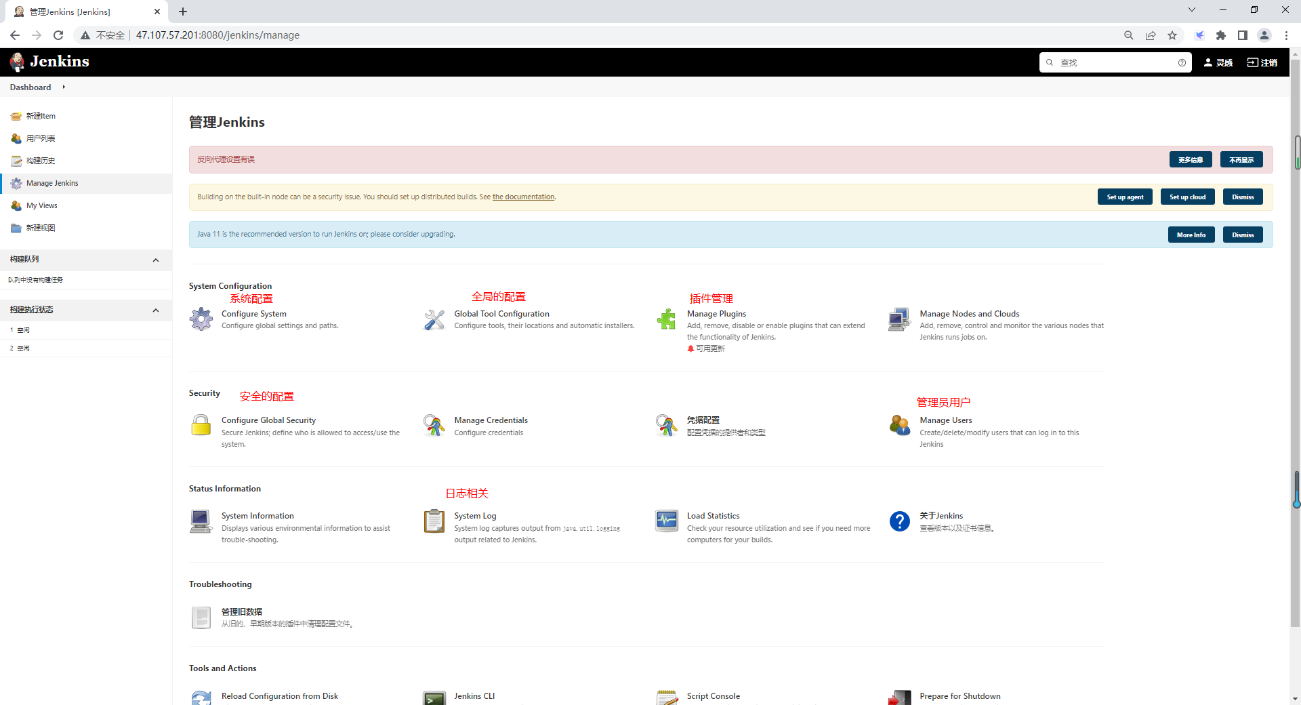Open the Prepare for Shutdown link

tap(960, 696)
